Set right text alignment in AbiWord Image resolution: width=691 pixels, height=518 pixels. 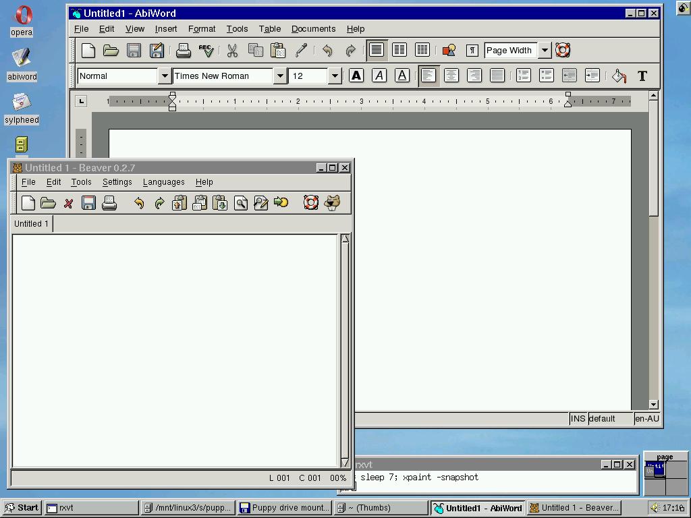tap(474, 76)
